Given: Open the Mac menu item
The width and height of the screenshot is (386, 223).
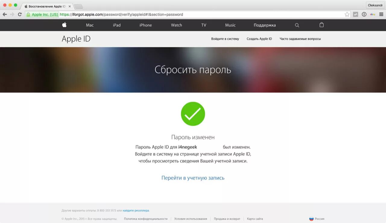Looking at the screenshot, I should coord(90,25).
